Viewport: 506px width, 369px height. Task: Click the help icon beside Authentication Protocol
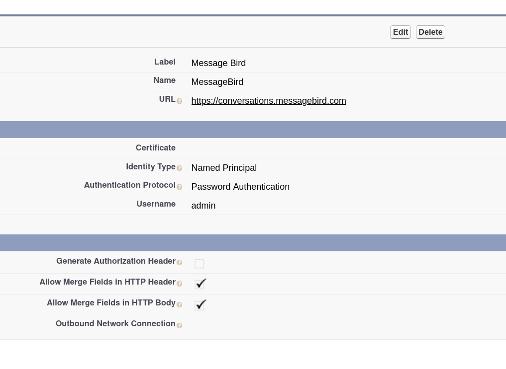coord(180,187)
